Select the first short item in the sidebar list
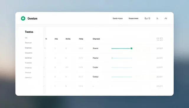Viewport: 189px width, 108px height. pos(26,38)
